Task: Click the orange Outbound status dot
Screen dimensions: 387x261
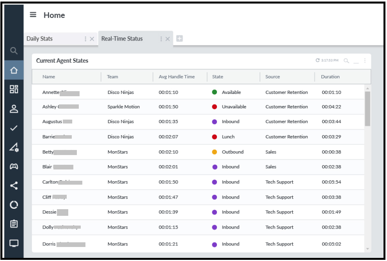Action: coord(215,152)
